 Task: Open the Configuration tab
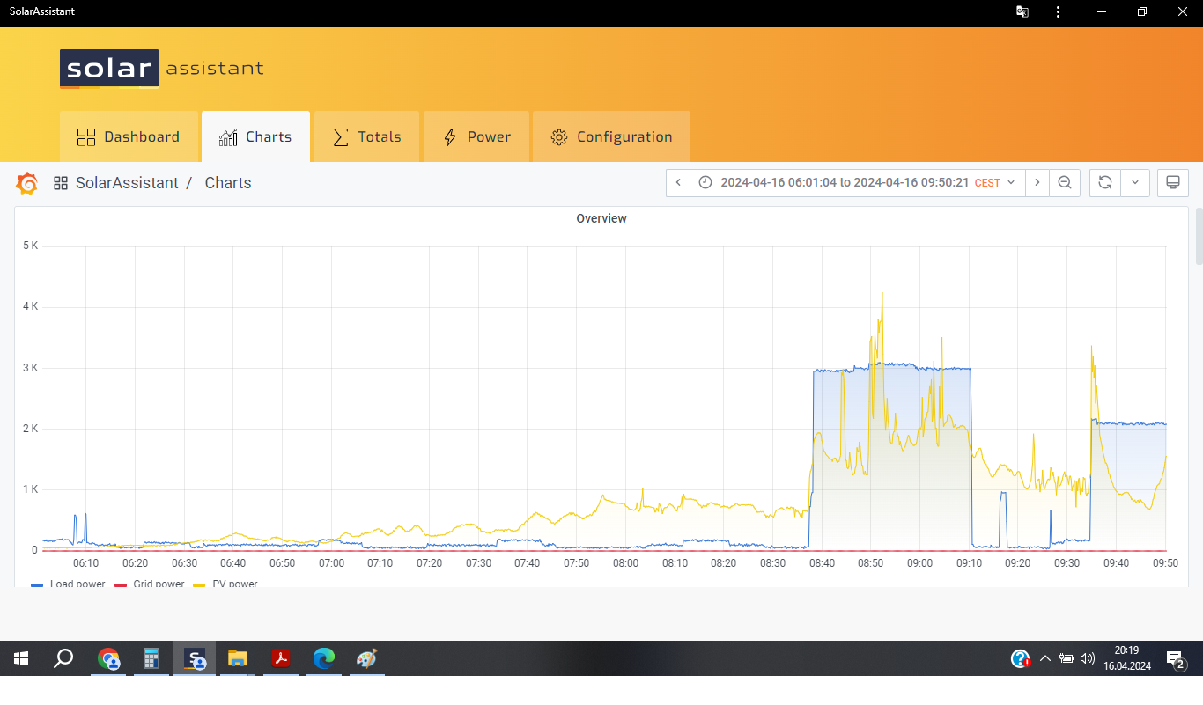point(611,137)
